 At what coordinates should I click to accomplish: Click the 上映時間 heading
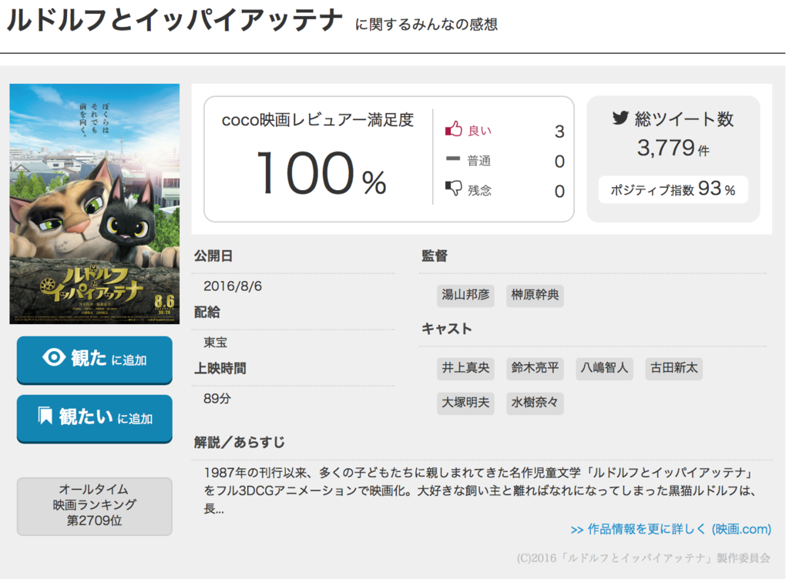[220, 369]
